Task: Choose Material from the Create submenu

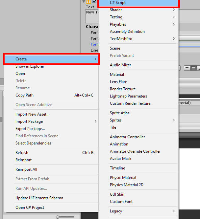Action: point(117,75)
